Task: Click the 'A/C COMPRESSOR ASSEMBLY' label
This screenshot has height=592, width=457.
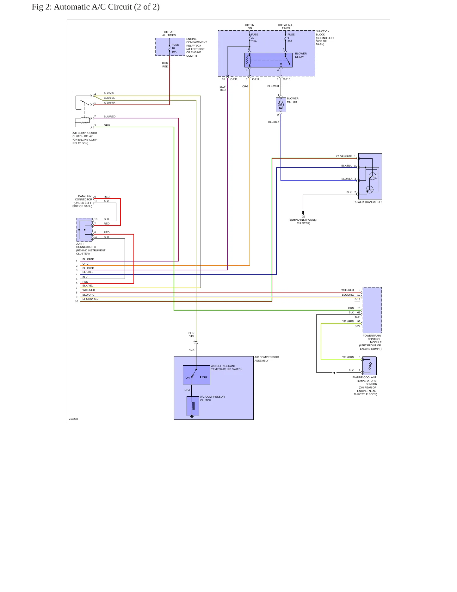Action: [x=267, y=359]
